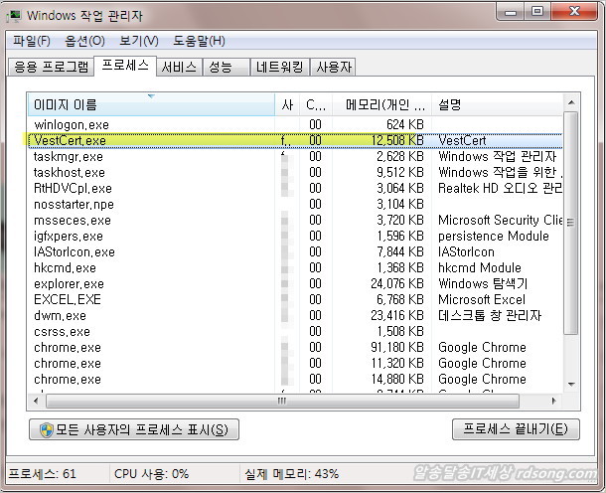The image size is (606, 493).
Task: Open the 파일(F) menu
Action: (31, 41)
